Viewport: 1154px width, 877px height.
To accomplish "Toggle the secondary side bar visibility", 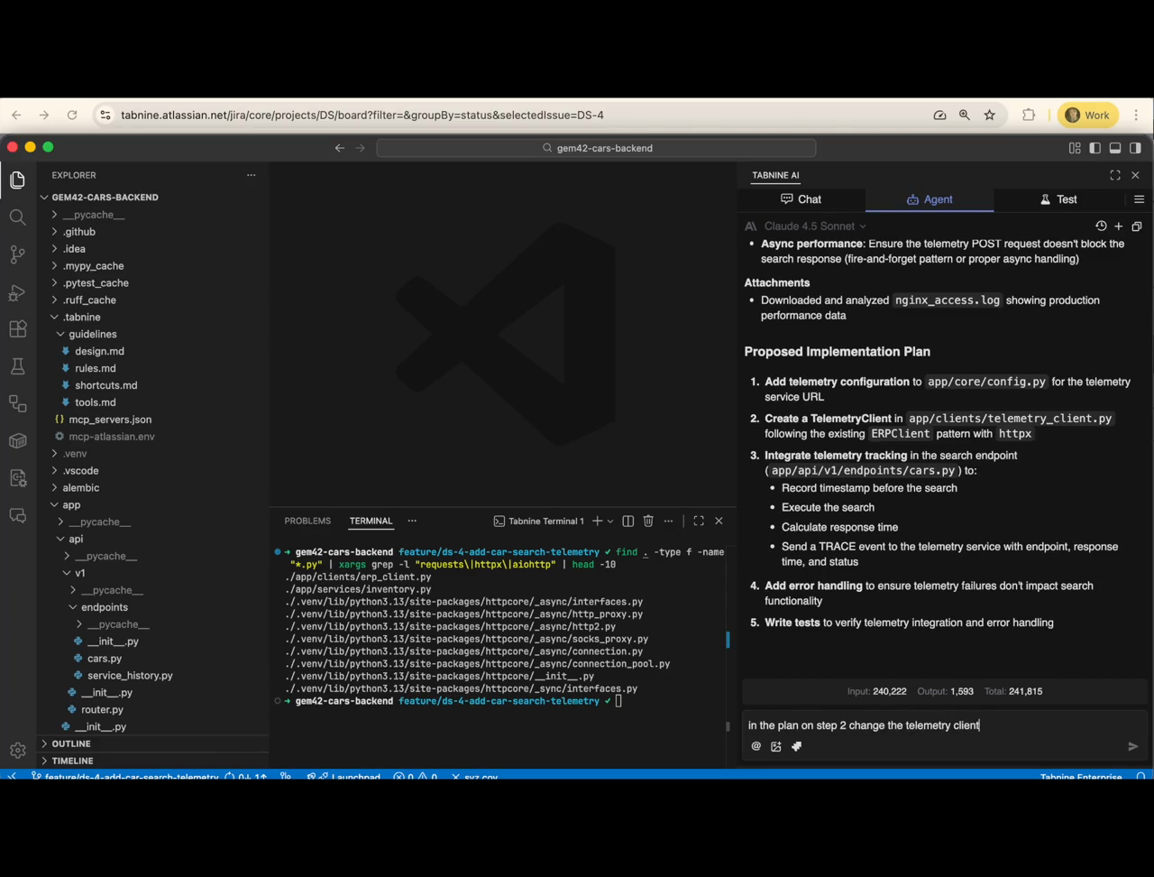I will click(x=1135, y=148).
